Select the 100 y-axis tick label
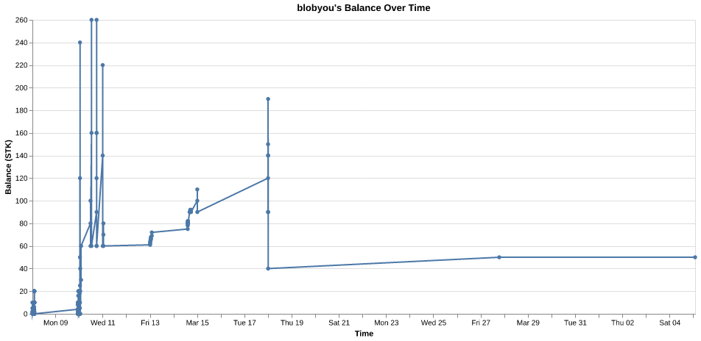The image size is (701, 341). [x=22, y=201]
